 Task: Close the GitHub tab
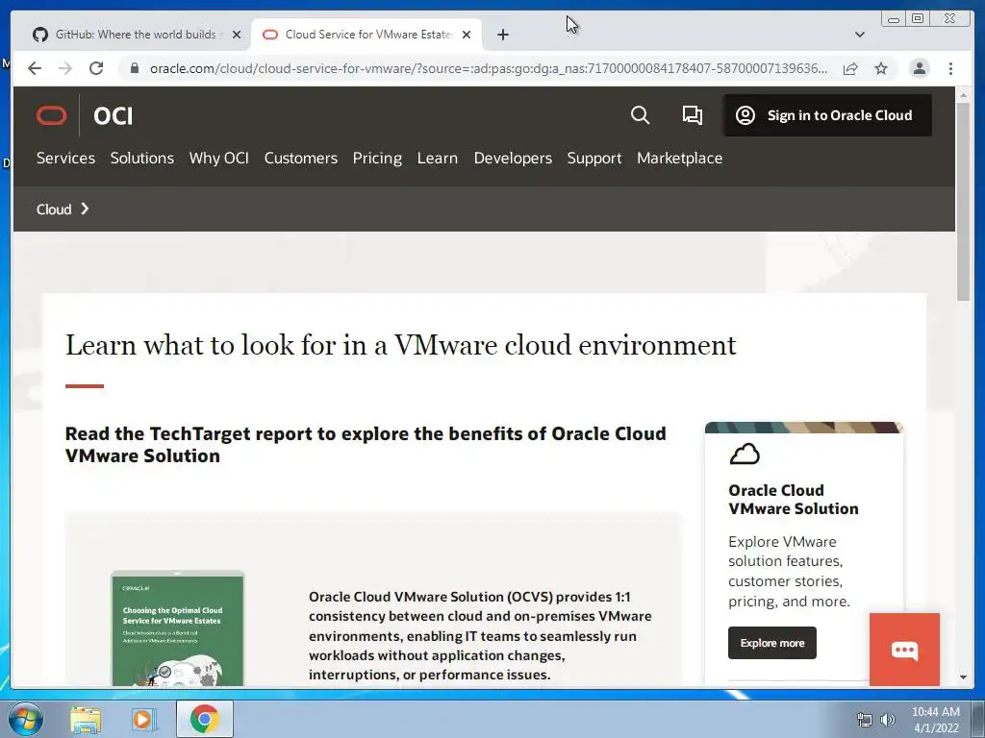coord(237,36)
